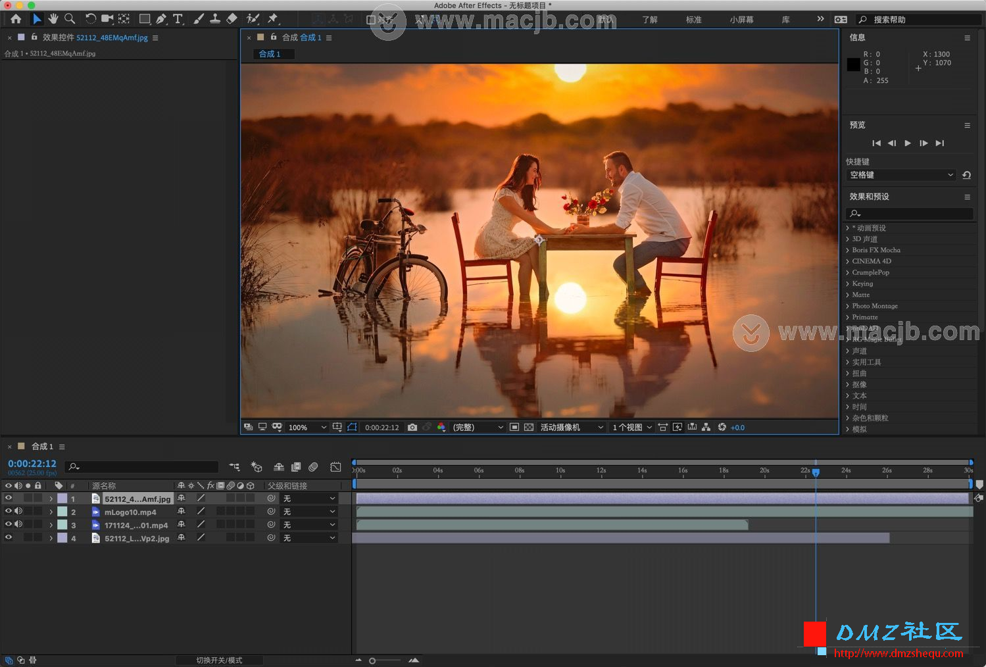
Task: Switch to 库 workspace
Action: (785, 20)
